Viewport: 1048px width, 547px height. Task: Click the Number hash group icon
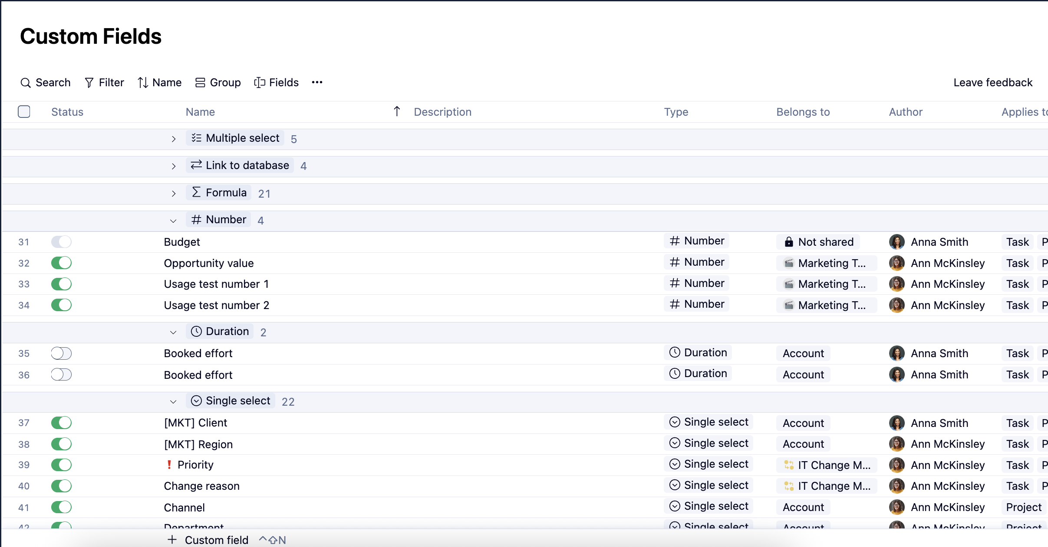pos(196,220)
